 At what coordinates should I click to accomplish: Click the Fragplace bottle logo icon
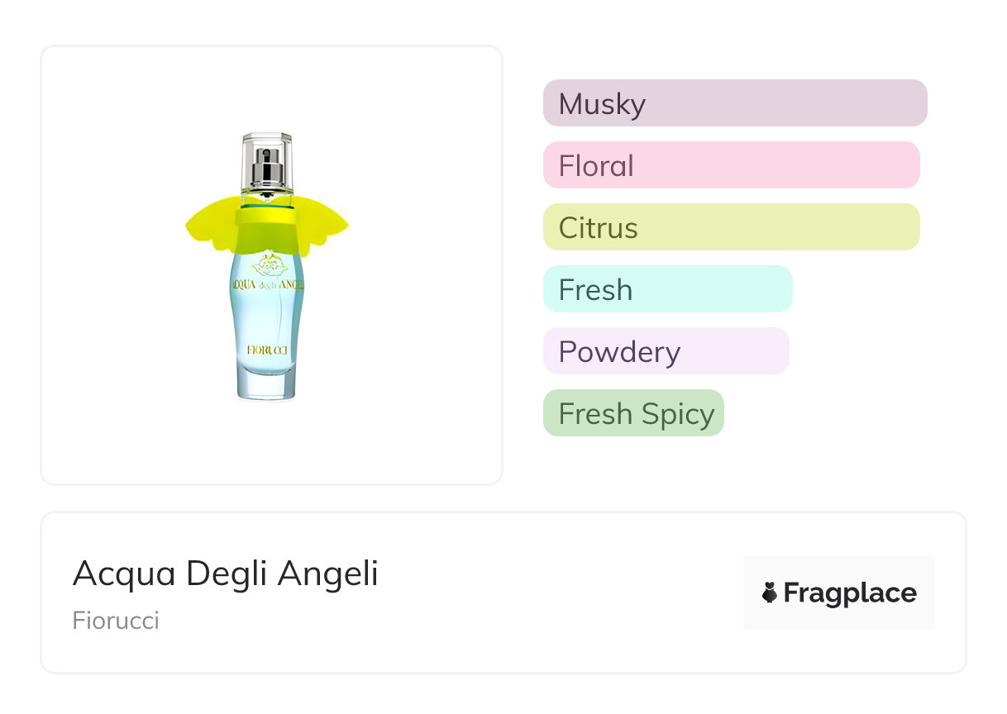pos(770,593)
